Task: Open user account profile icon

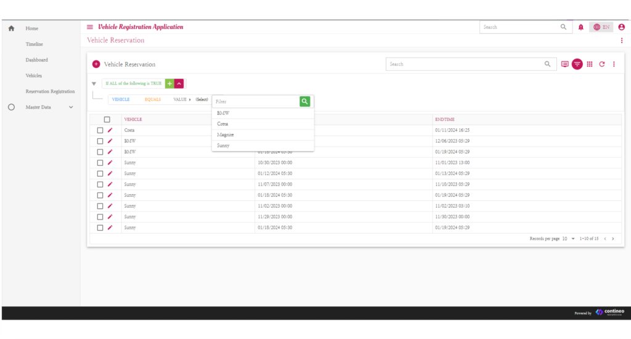Action: point(621,27)
